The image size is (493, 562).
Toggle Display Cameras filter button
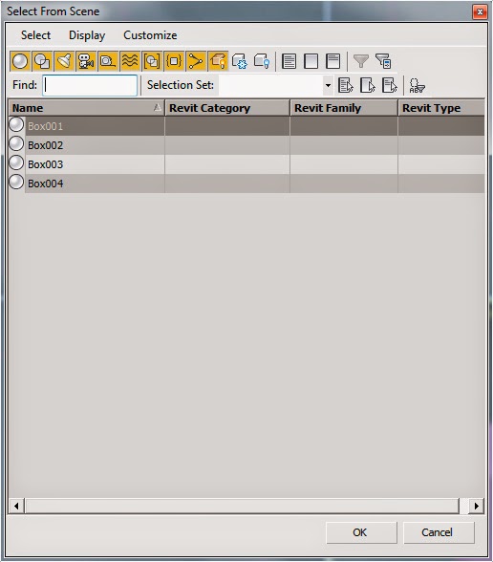tap(86, 61)
